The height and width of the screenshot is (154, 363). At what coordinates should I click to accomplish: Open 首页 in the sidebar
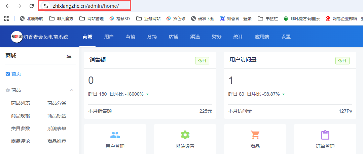16,74
